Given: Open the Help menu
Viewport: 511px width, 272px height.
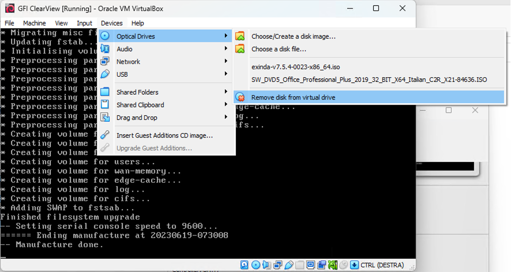Looking at the screenshot, I should tap(137, 23).
